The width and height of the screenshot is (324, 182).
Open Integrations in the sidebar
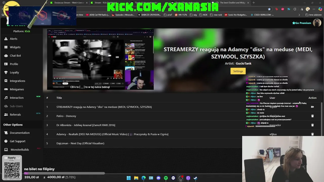click(14, 81)
